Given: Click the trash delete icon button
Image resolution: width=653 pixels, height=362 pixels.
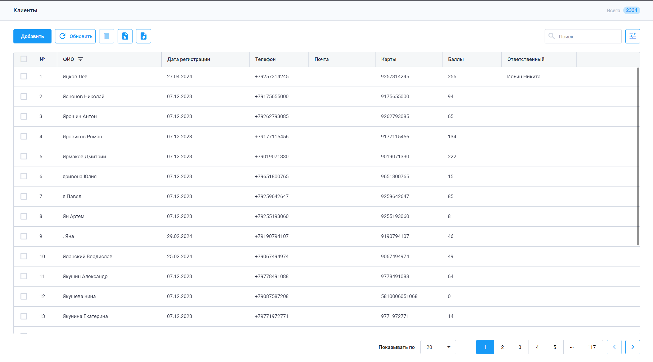Looking at the screenshot, I should click(107, 36).
